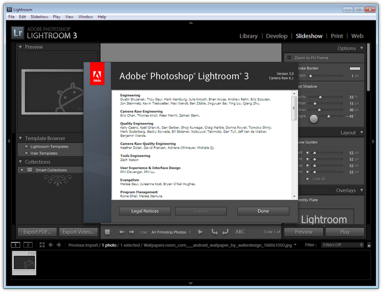
Task: Hide the left panel group with edge arrow
Action: (8, 141)
